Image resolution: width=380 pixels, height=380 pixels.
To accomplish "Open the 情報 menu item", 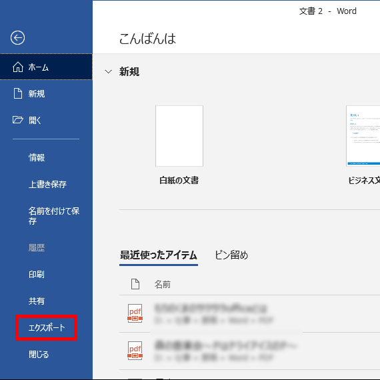I will 37,157.
